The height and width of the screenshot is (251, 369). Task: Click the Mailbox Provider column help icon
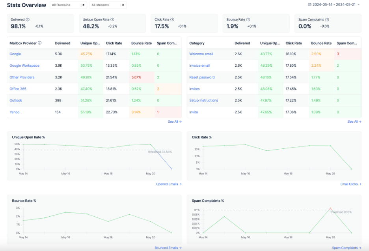pyautogui.click(x=39, y=43)
